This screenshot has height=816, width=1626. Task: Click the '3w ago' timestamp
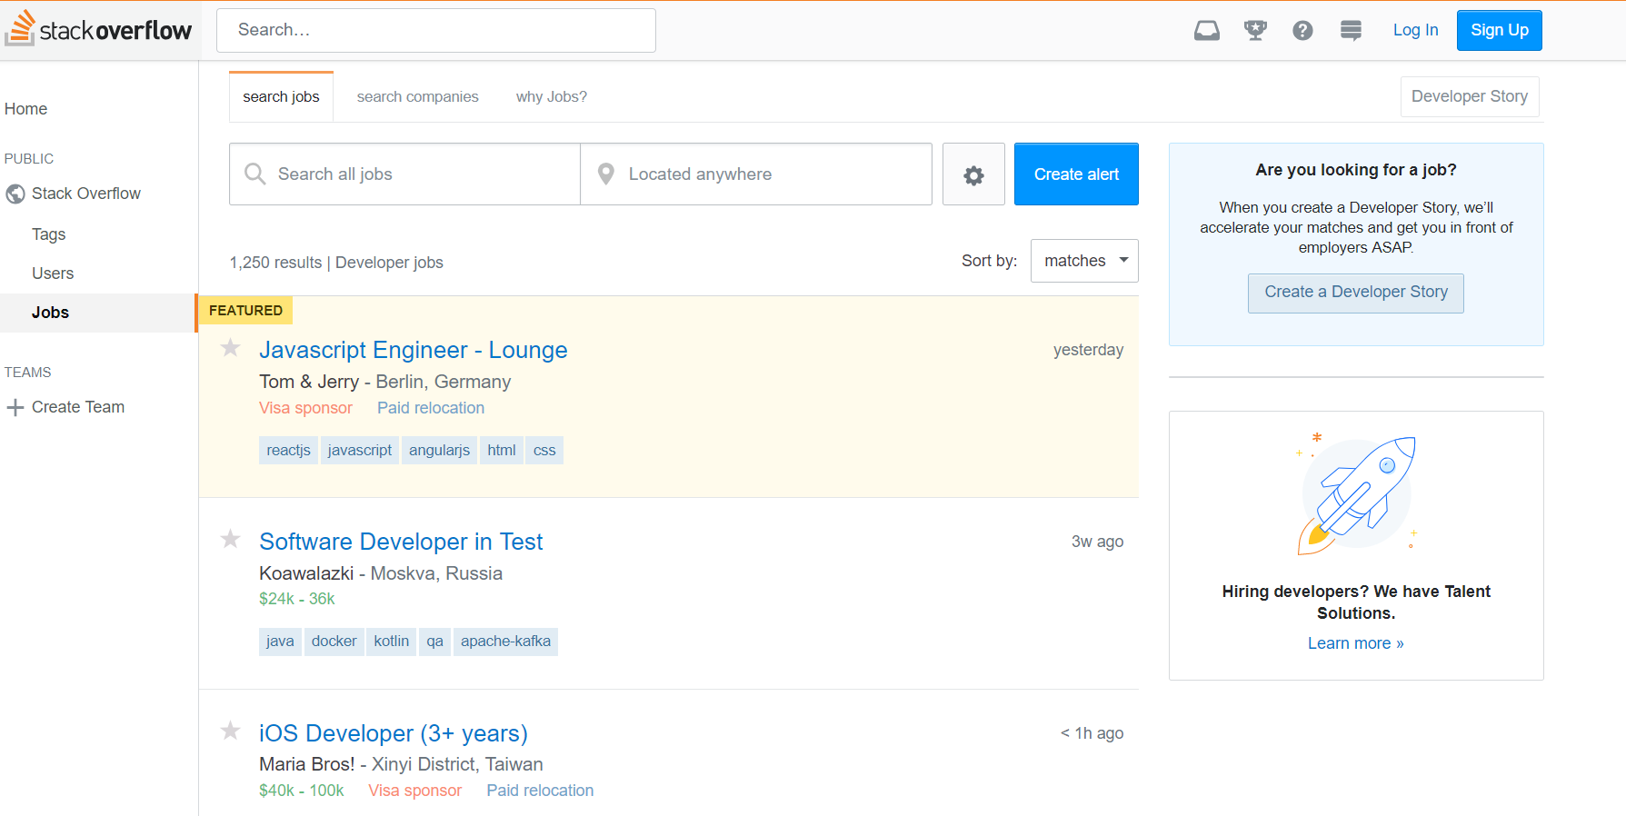1097,542
